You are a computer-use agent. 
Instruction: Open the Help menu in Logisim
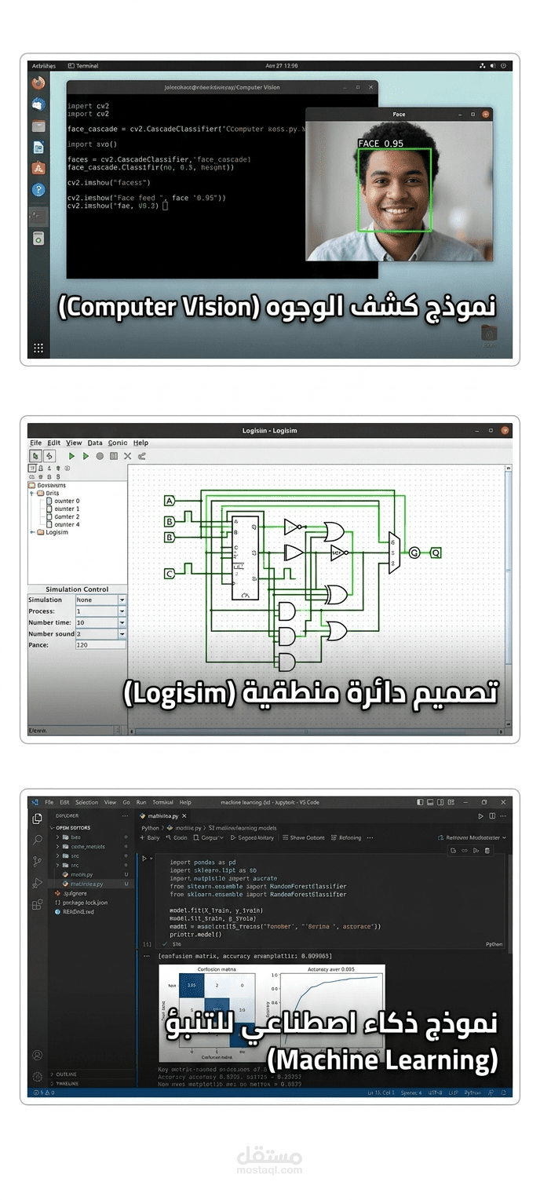click(x=140, y=443)
